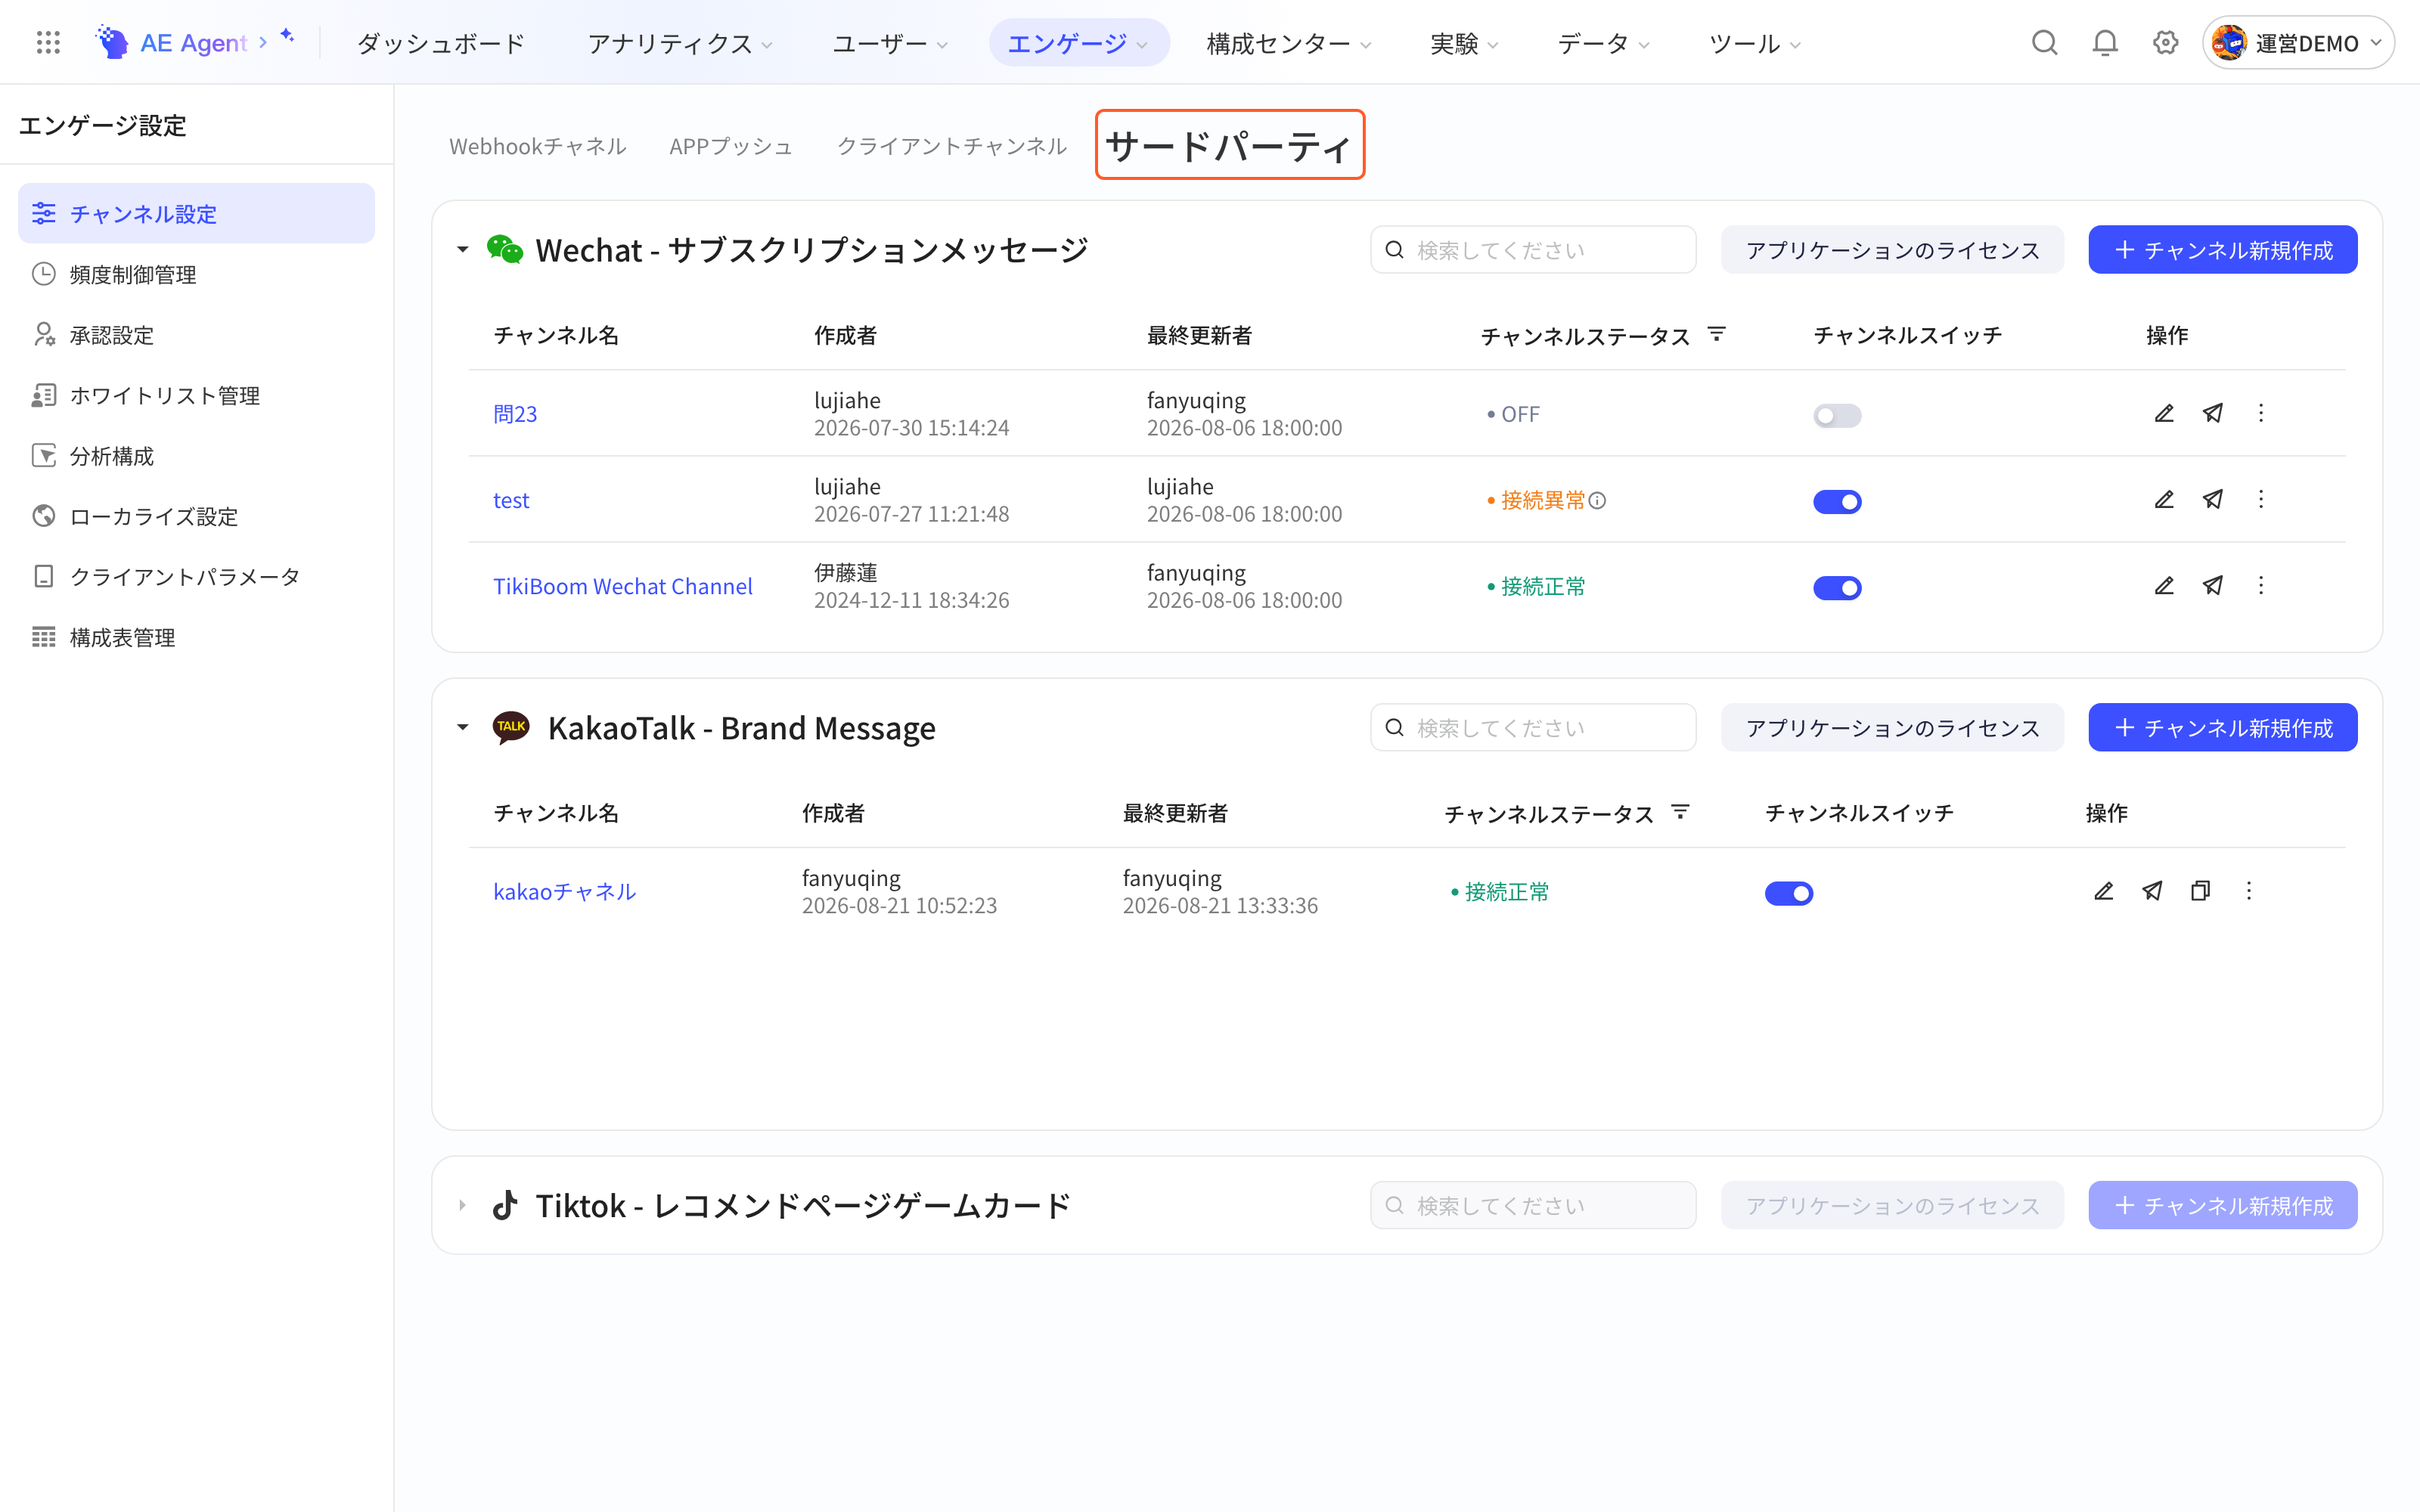Open the settings gear icon
The width and height of the screenshot is (2420, 1512).
click(x=2165, y=43)
